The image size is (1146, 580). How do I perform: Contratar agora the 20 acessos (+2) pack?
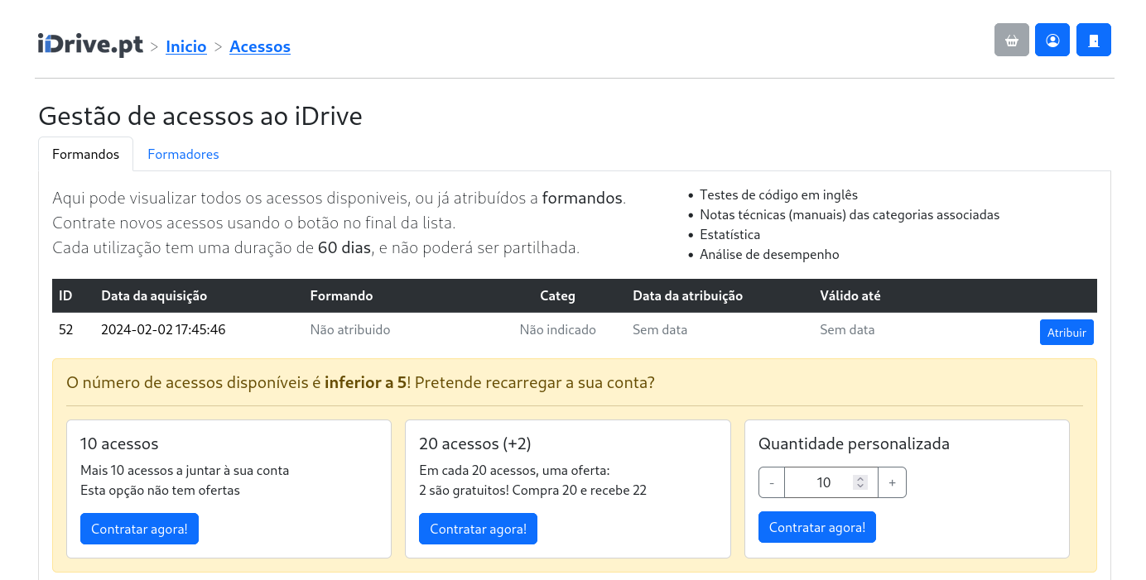pyautogui.click(x=478, y=529)
